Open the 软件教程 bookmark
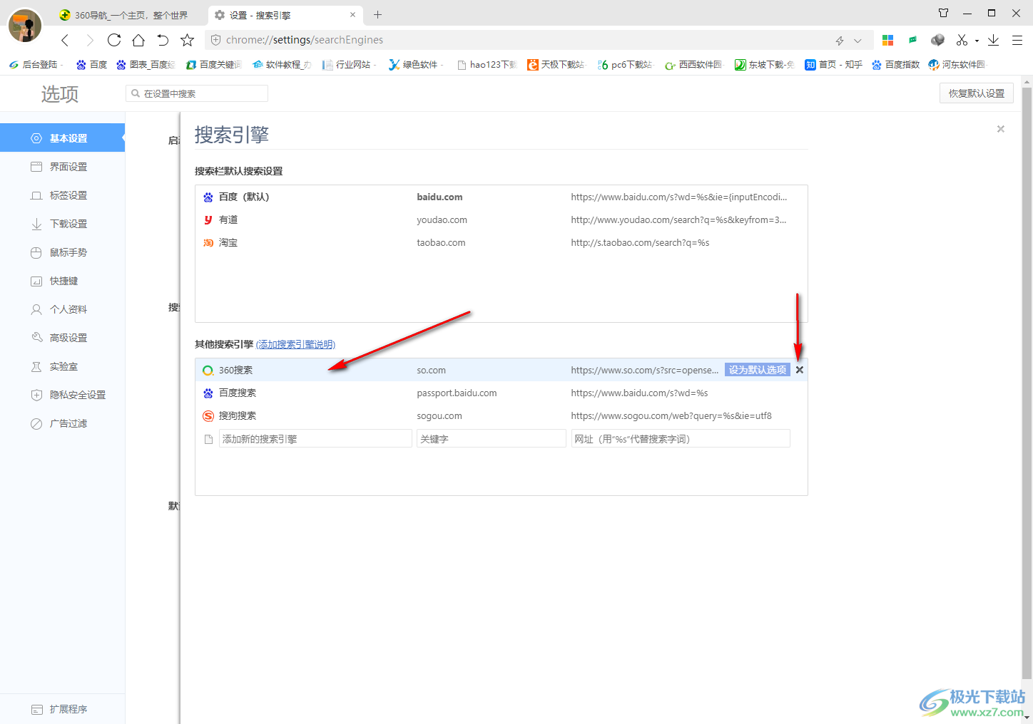Screen dimensions: 1033x724 pyautogui.click(x=282, y=64)
